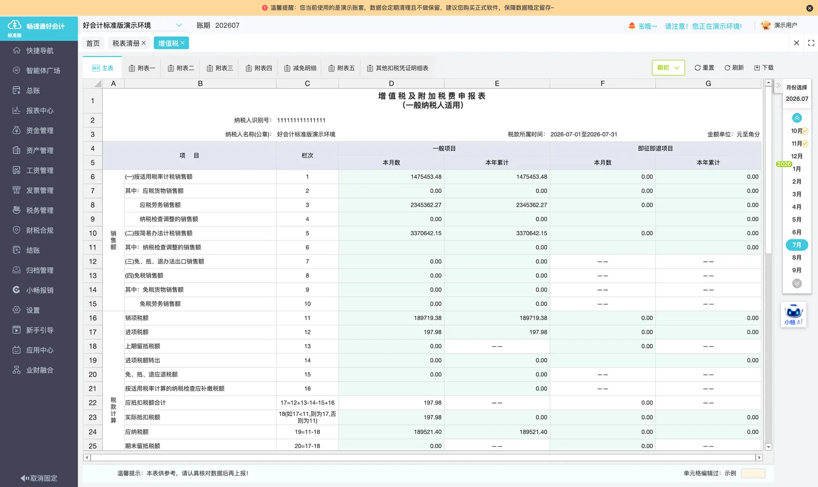The image size is (818, 487).
Task: Open 报表中心 sidebar entry
Action: point(39,110)
